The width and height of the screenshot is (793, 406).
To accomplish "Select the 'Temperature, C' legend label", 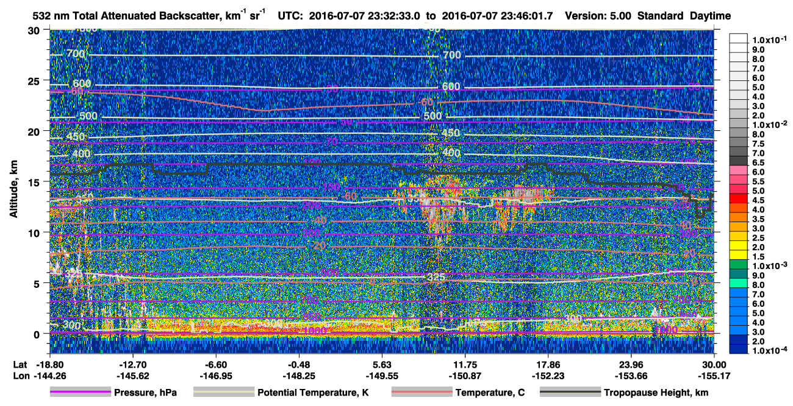I will point(490,393).
